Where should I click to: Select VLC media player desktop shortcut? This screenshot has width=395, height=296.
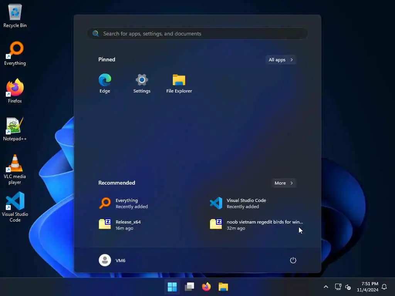pos(15,170)
